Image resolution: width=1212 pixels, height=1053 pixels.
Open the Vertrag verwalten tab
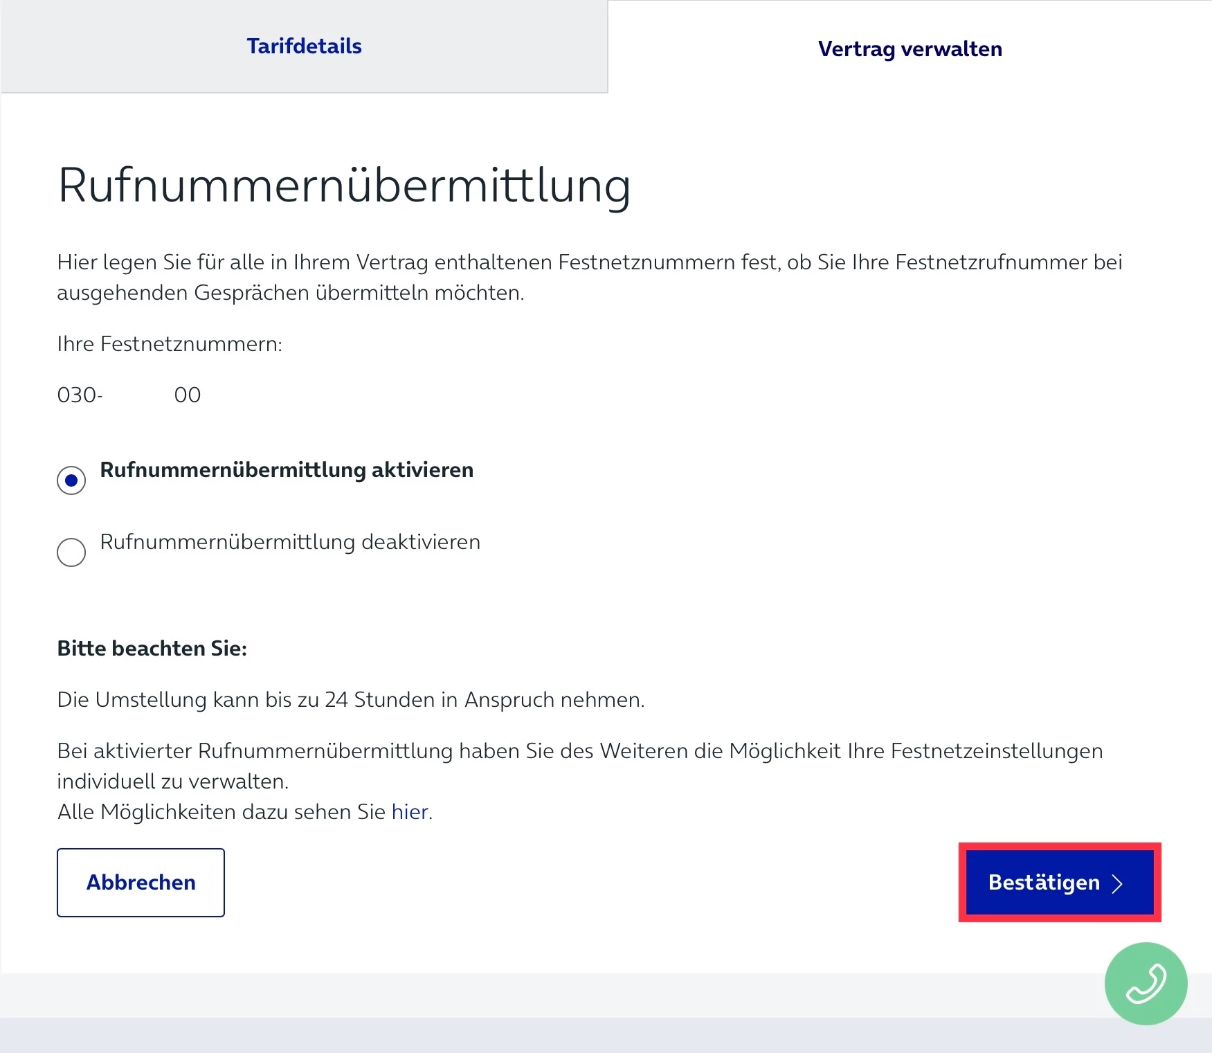(910, 49)
